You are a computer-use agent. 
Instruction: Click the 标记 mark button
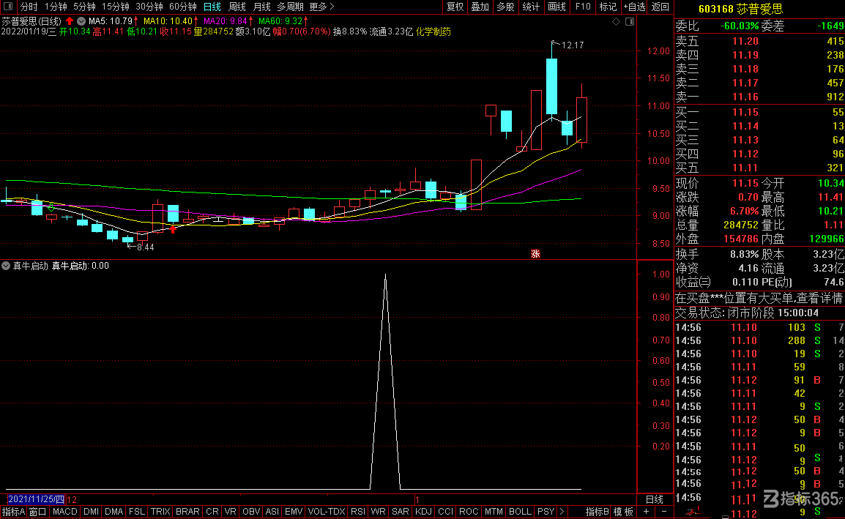pos(608,7)
